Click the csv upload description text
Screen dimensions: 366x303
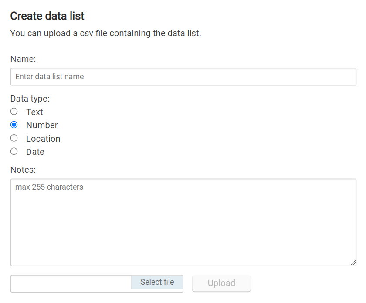105,34
